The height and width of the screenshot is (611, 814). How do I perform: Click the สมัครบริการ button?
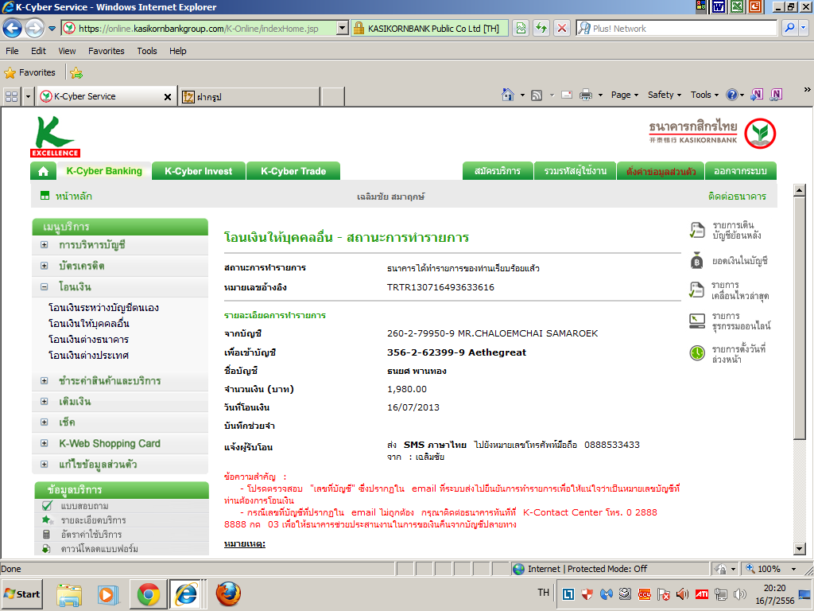point(498,171)
